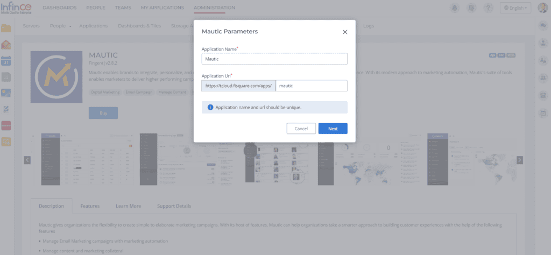Open the folder icon in left sidebar
This screenshot has width=551, height=255.
[6, 29]
